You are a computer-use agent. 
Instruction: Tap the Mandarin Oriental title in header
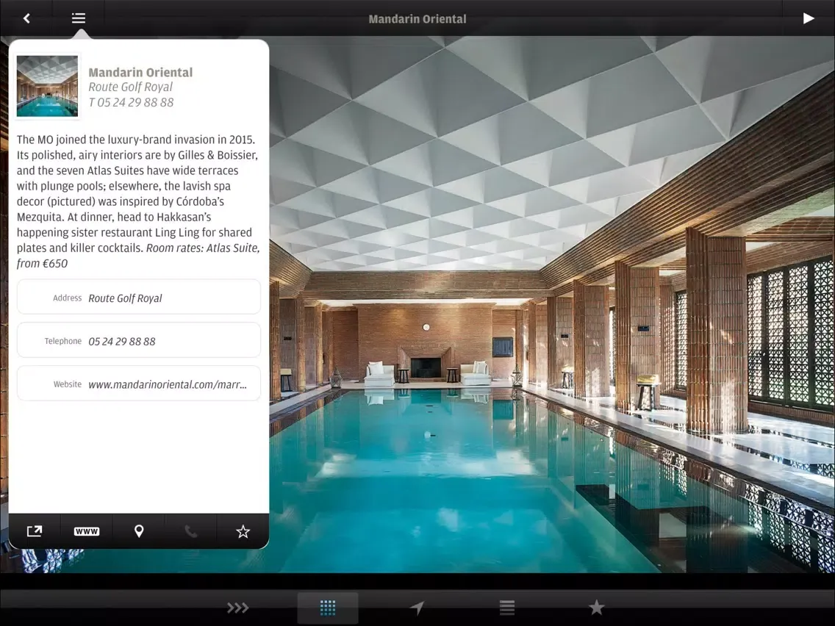[x=417, y=19]
